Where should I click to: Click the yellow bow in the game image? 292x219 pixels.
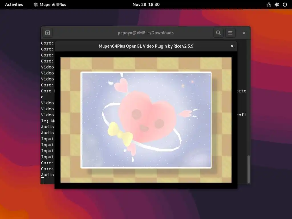click(120, 134)
